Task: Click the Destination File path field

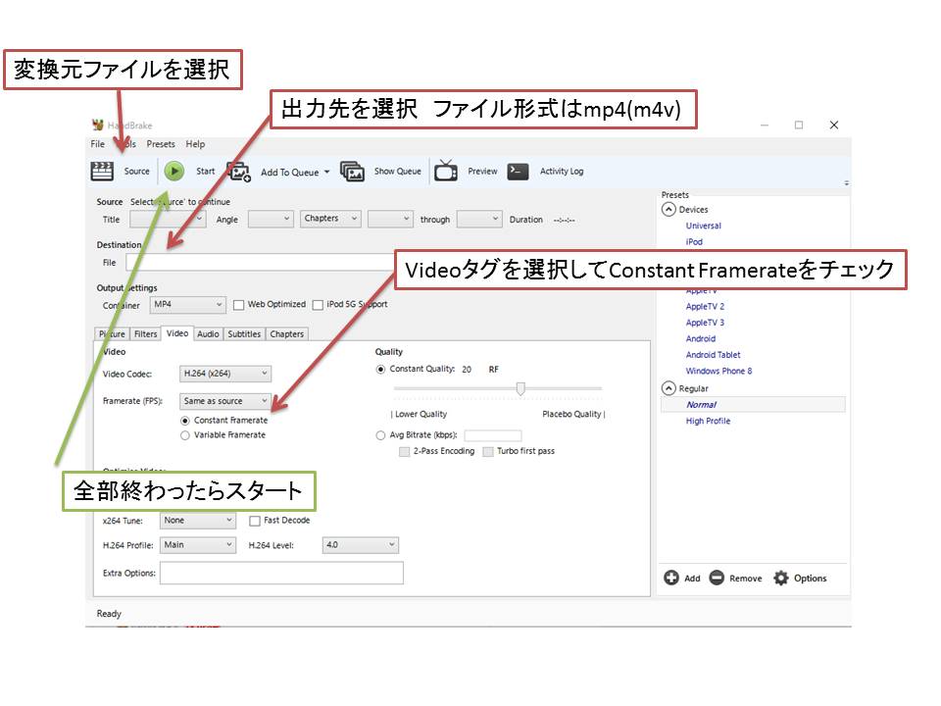Action: (261, 263)
